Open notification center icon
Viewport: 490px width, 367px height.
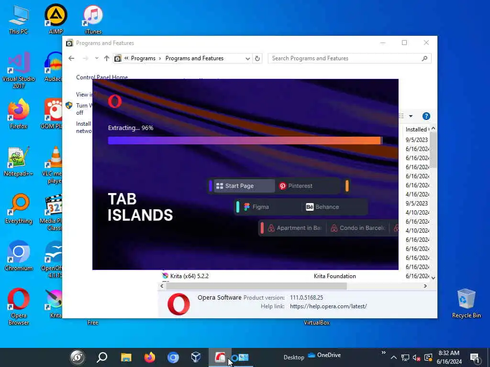click(475, 357)
